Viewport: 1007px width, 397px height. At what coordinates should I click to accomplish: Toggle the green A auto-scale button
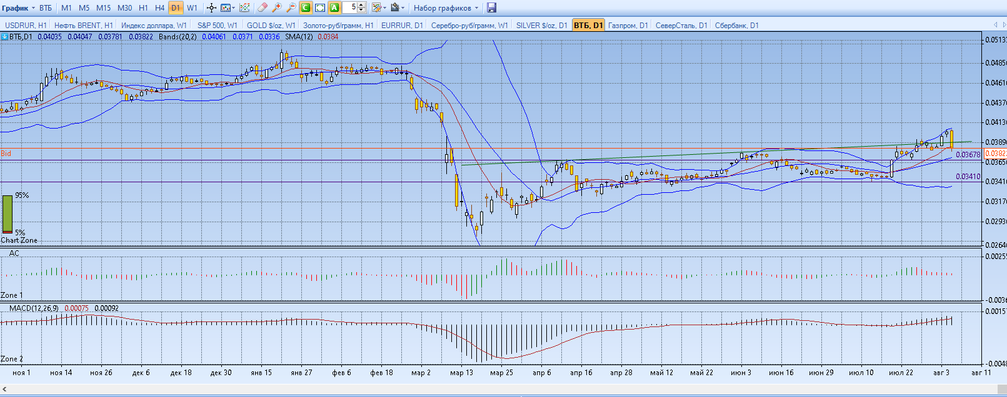(334, 8)
